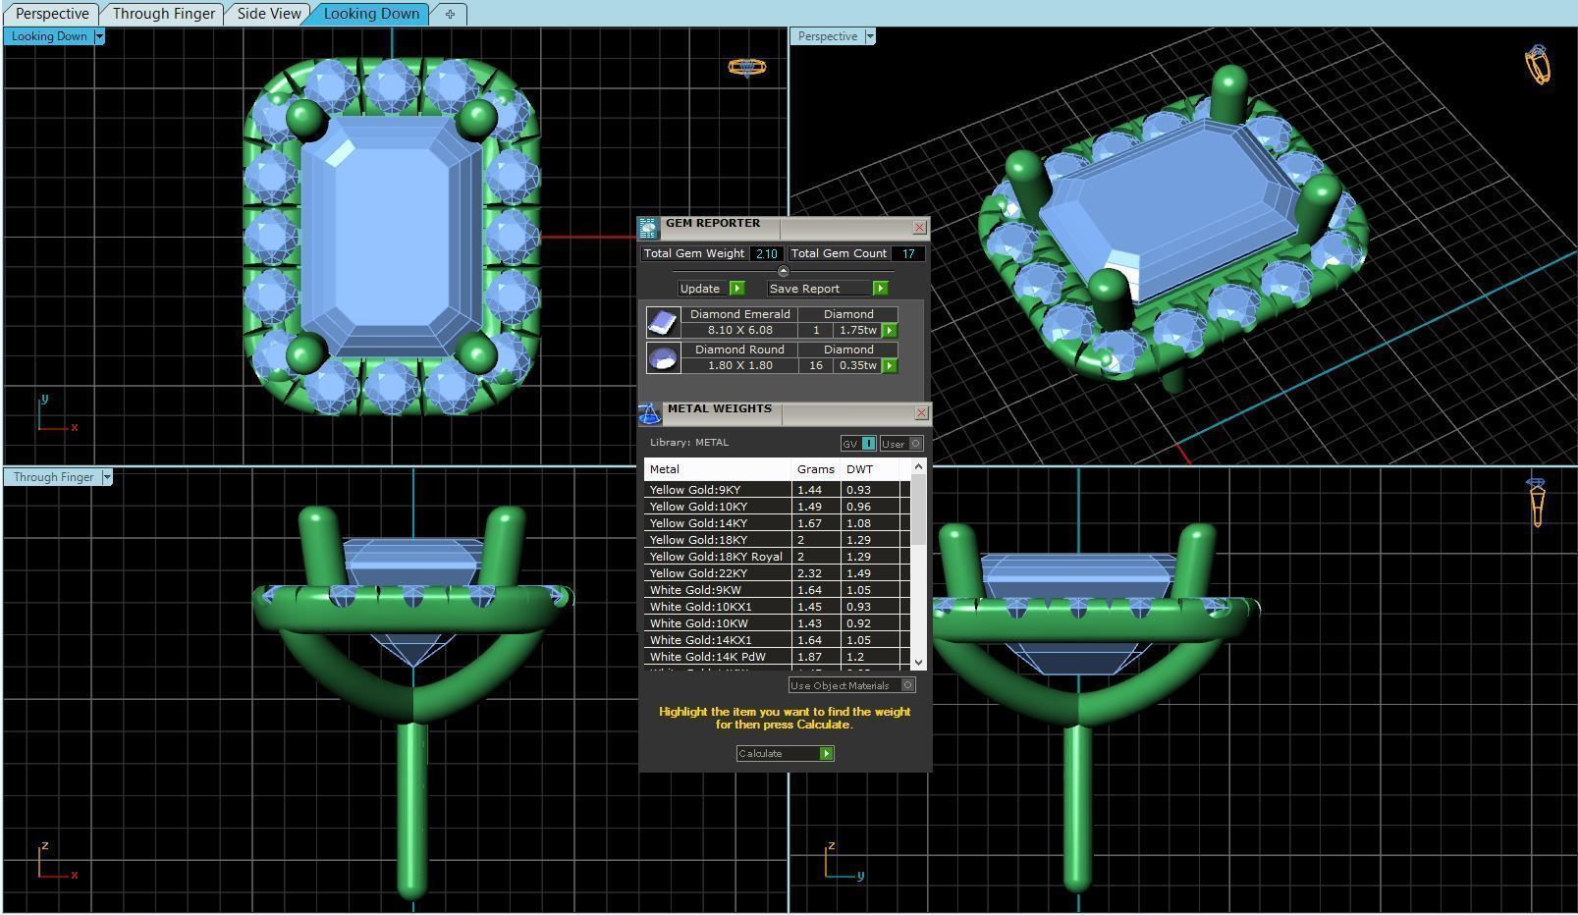Click the DWT column header
1578x915 pixels.
[870, 469]
